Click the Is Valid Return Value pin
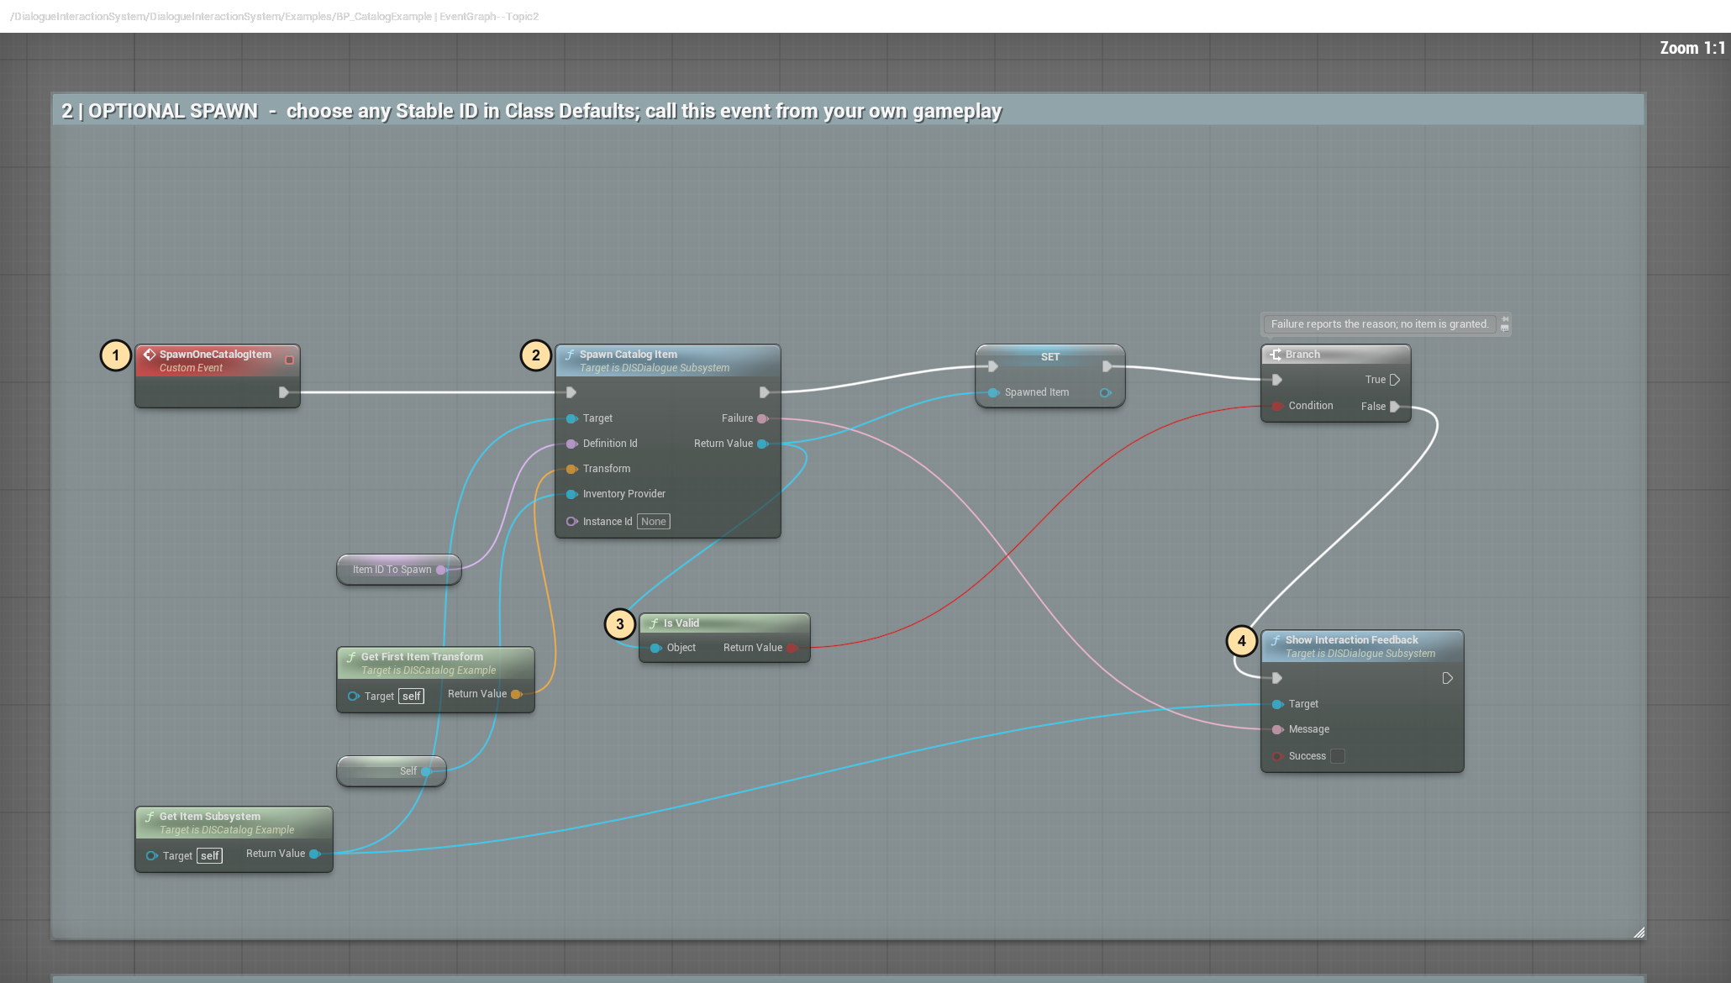Image resolution: width=1731 pixels, height=983 pixels. click(792, 648)
